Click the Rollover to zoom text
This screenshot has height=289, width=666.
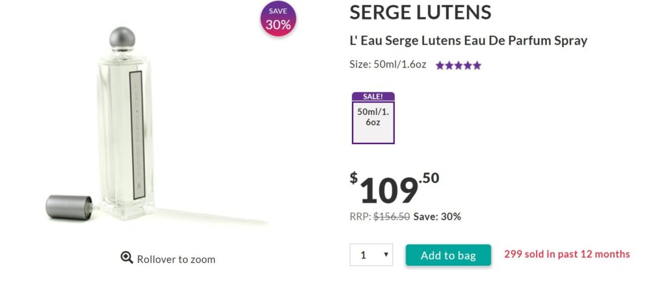point(176,259)
